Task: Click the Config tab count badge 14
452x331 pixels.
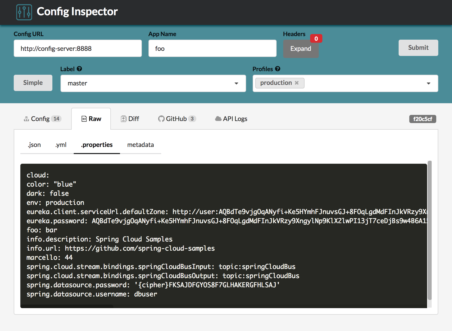Action: [56, 119]
